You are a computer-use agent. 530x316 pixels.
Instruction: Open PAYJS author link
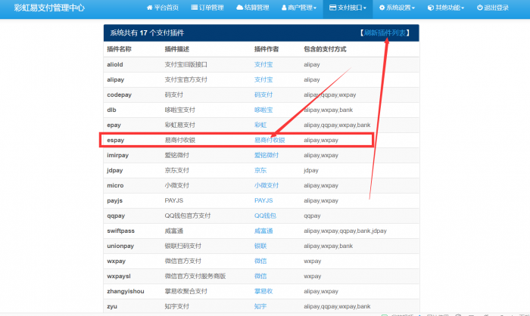coord(263,200)
